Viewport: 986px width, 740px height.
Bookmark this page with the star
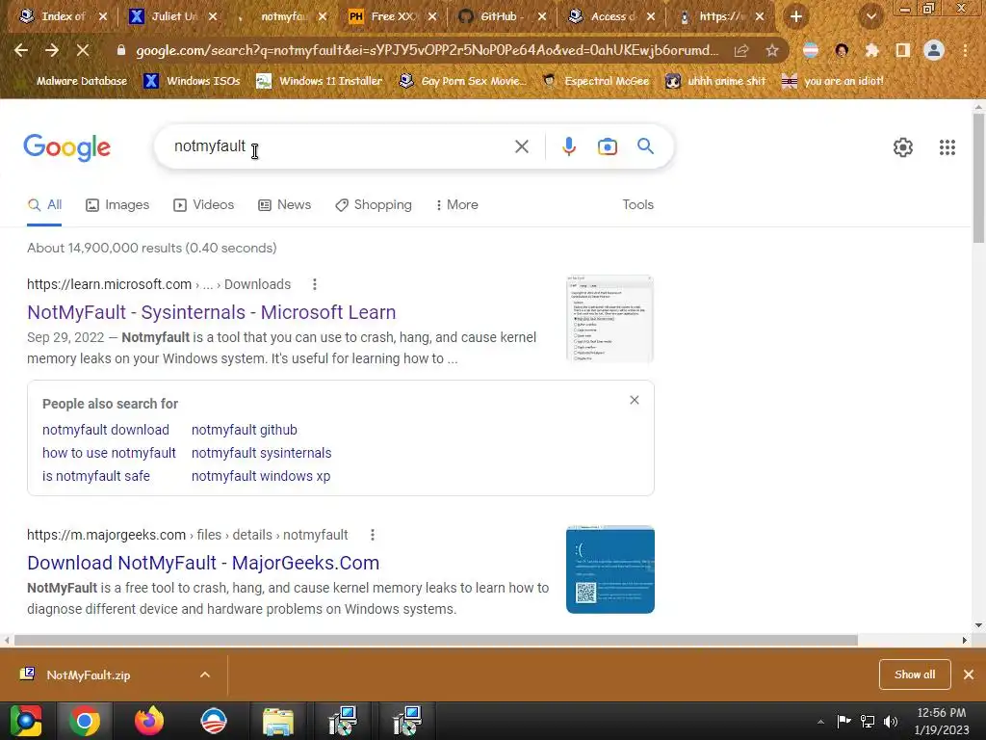tap(772, 50)
